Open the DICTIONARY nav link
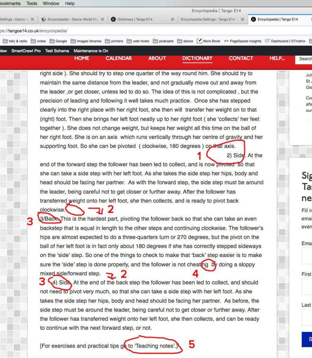 tap(197, 58)
